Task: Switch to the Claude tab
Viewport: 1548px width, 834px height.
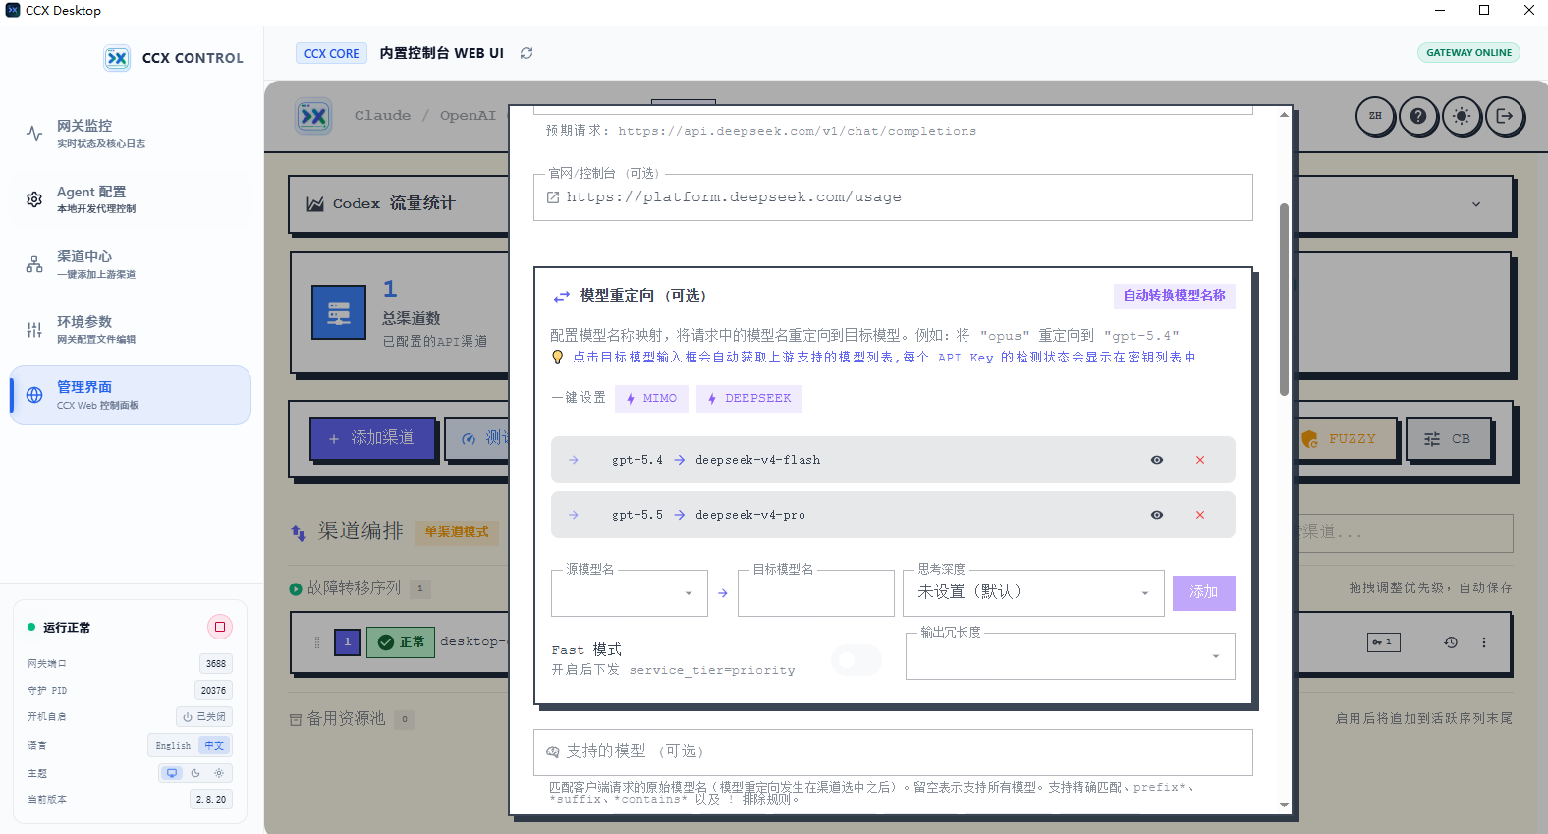Action: pyautogui.click(x=382, y=115)
